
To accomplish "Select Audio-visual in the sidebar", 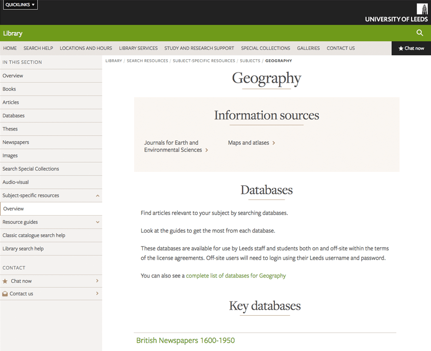I will tap(51, 182).
